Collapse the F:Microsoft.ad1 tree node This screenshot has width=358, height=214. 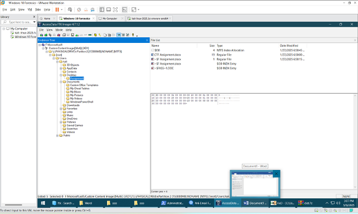40,45
